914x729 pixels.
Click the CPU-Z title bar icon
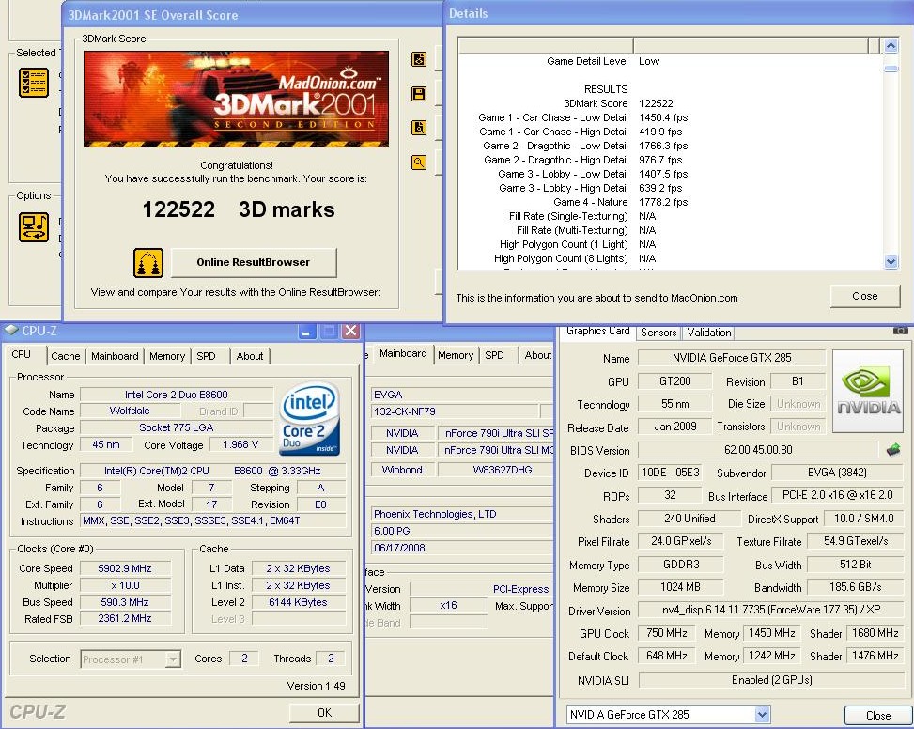tap(11, 331)
